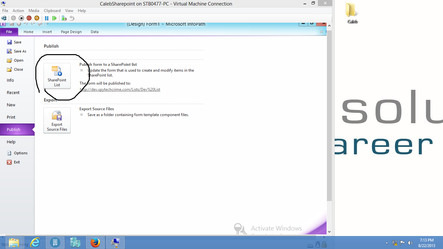Switch to the Insert ribbon tab

pos(47,32)
